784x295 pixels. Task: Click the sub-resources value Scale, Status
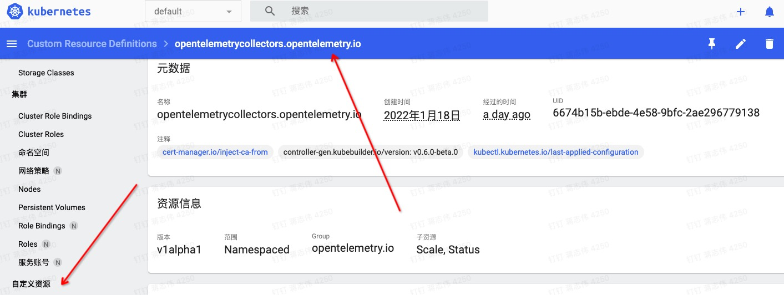[448, 250]
